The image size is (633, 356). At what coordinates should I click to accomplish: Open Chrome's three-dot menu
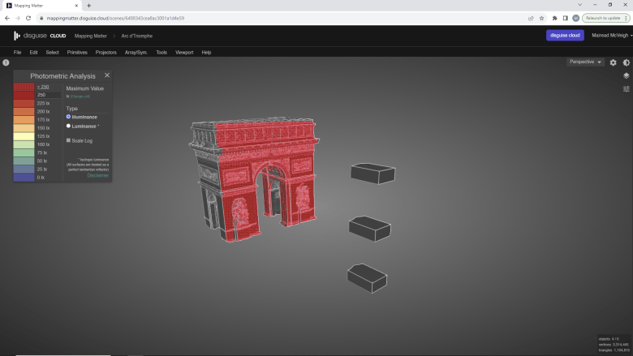tap(626, 18)
